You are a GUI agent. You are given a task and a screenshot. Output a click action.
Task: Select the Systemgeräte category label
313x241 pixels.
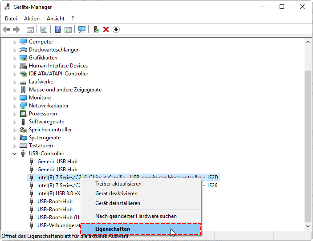coord(45,138)
